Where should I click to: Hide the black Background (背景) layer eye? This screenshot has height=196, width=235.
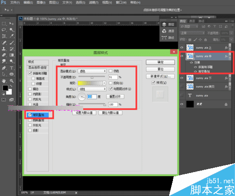pos(182,104)
